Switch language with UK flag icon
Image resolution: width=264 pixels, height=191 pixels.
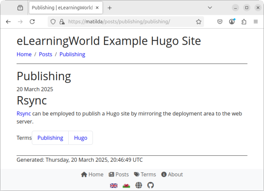point(114,185)
